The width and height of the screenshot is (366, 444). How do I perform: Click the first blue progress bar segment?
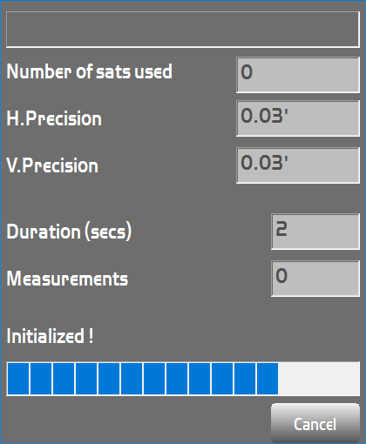pos(18,379)
